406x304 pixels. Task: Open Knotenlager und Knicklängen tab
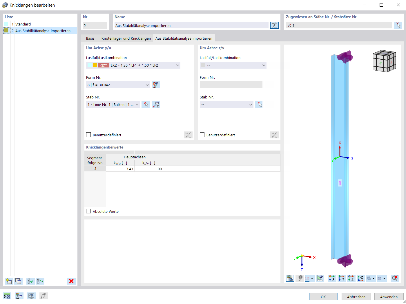pyautogui.click(x=126, y=38)
